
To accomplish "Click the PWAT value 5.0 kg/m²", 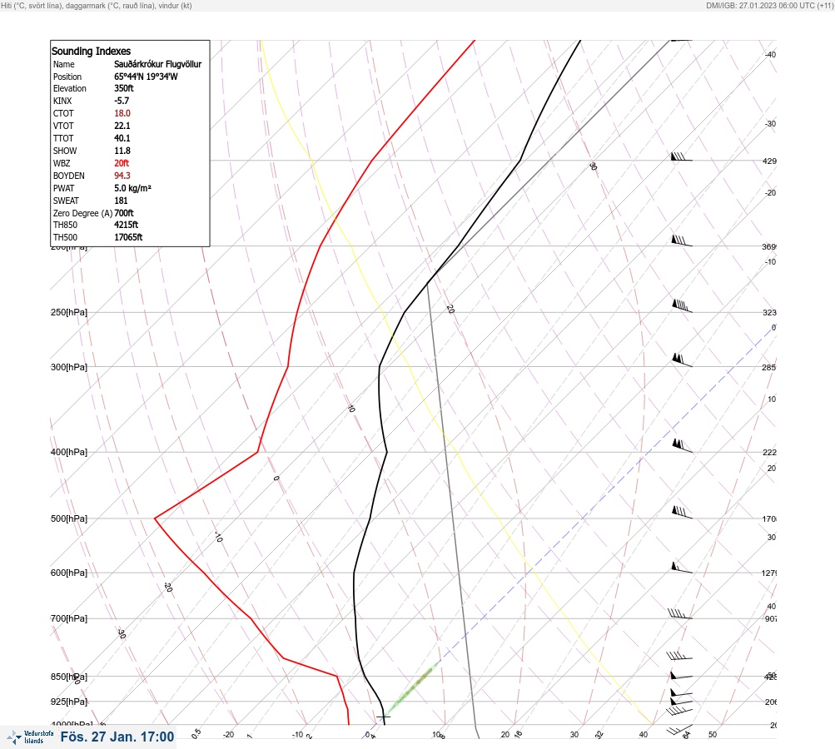I will click(132, 188).
